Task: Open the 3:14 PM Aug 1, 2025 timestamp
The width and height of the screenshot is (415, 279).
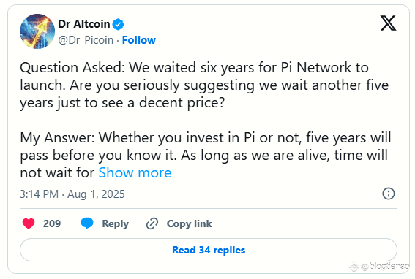Action: pos(72,194)
